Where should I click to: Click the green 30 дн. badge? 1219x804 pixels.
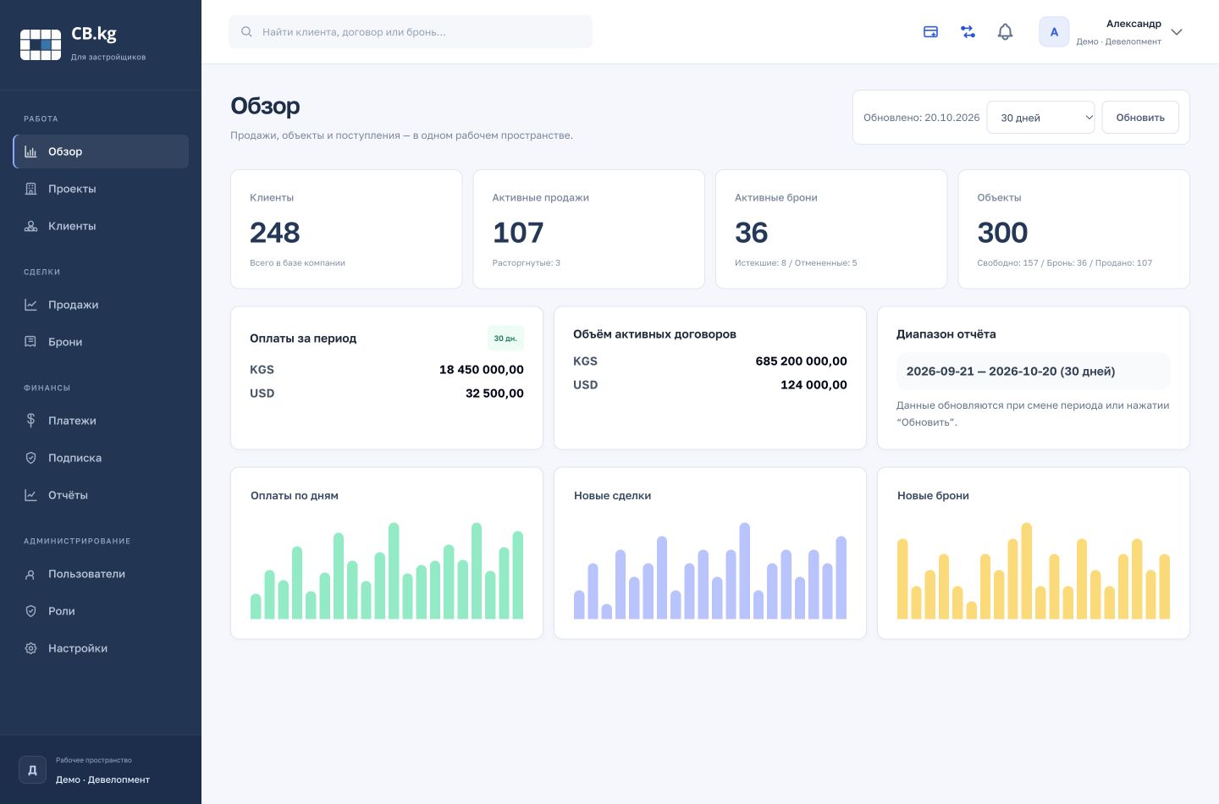click(505, 339)
